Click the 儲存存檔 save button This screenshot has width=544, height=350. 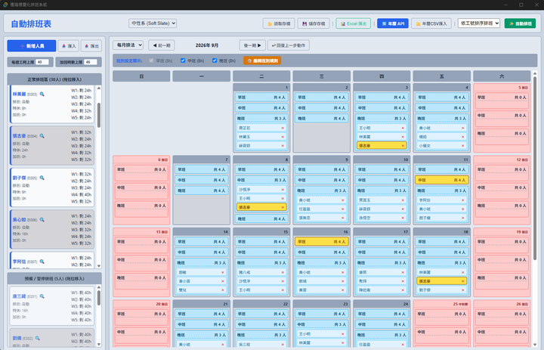314,23
